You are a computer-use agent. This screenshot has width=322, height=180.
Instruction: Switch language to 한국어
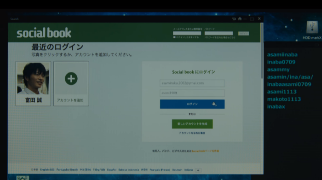coord(144,170)
